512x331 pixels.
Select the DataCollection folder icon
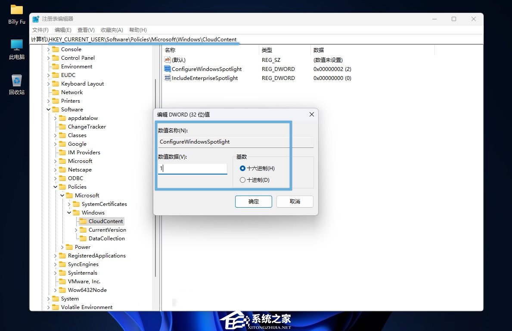[x=83, y=238]
